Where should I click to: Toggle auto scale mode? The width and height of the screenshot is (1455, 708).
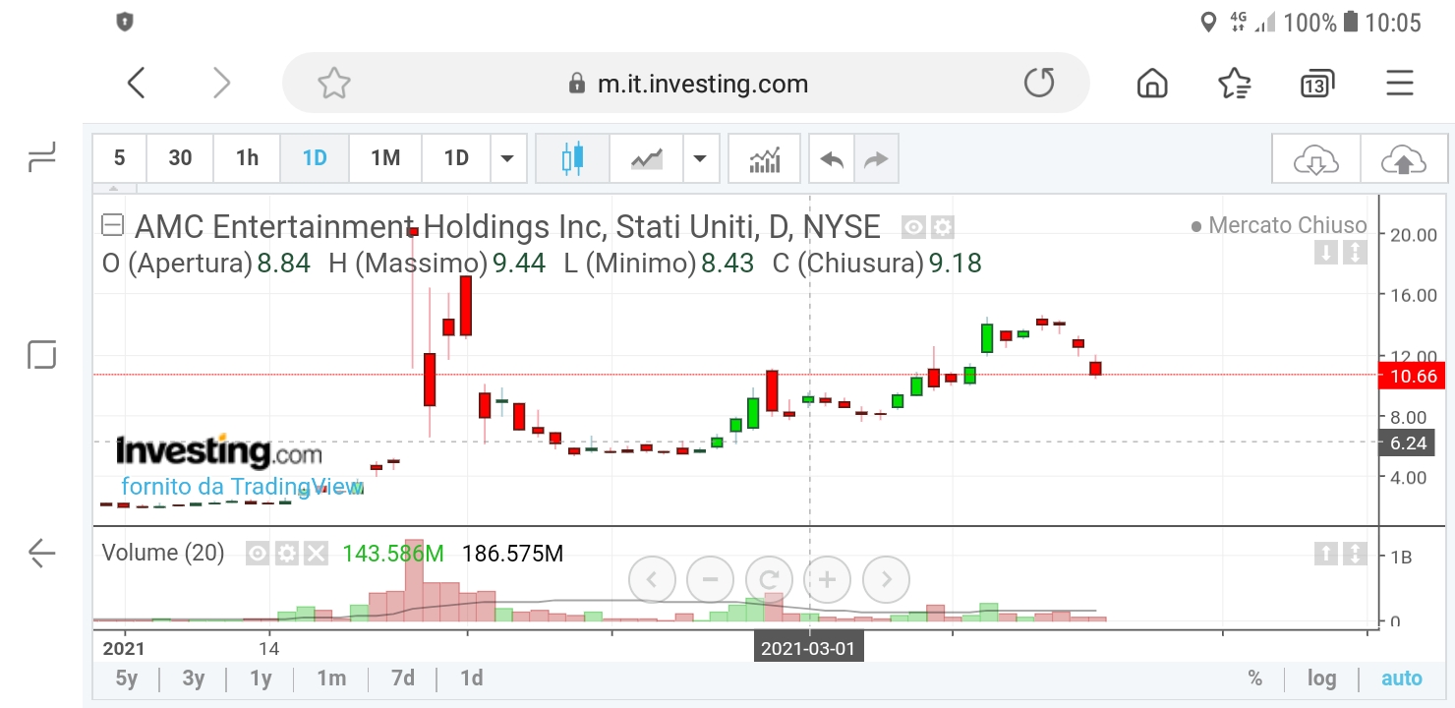point(1402,678)
